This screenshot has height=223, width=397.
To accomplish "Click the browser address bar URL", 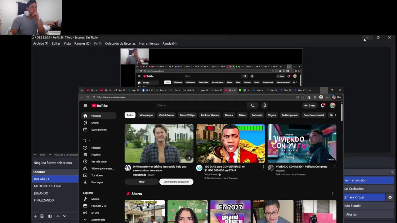I will (x=111, y=97).
